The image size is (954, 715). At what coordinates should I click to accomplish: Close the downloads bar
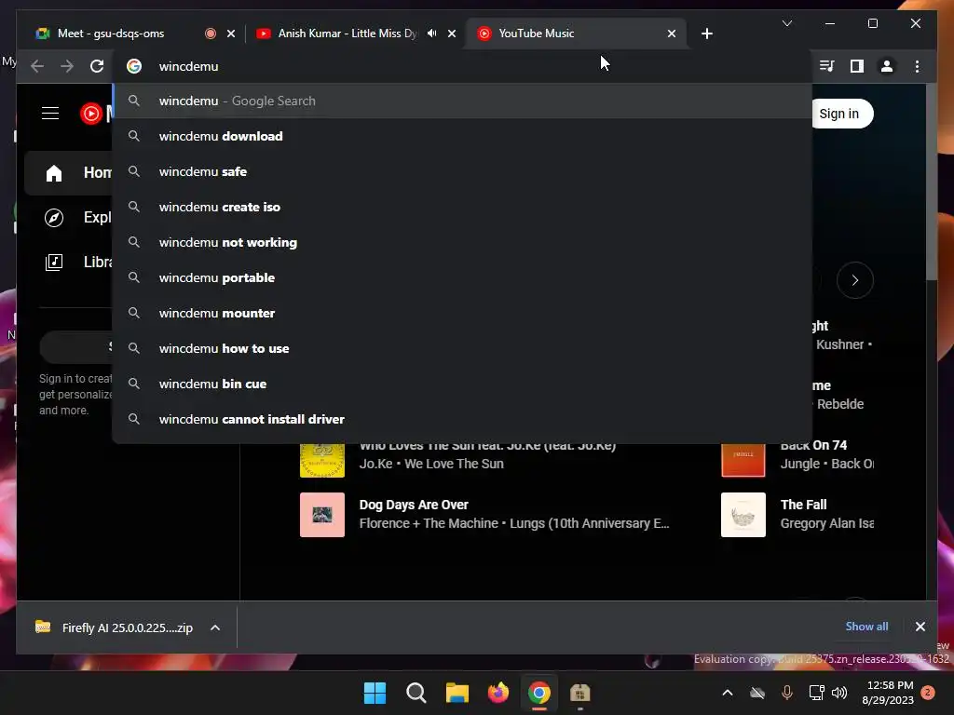pyautogui.click(x=920, y=627)
